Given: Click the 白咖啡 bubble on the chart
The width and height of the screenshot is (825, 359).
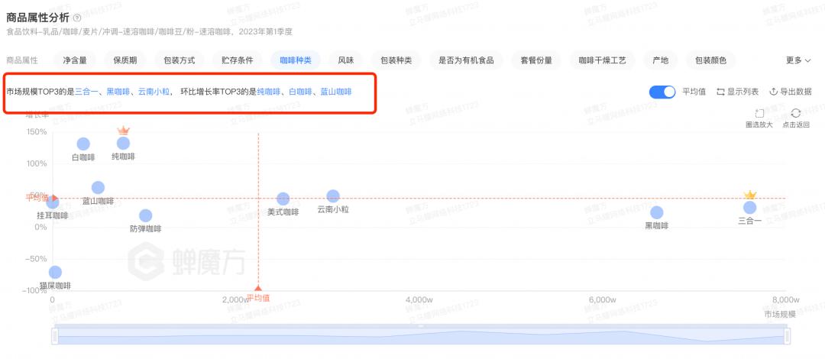Looking at the screenshot, I should pos(83,144).
